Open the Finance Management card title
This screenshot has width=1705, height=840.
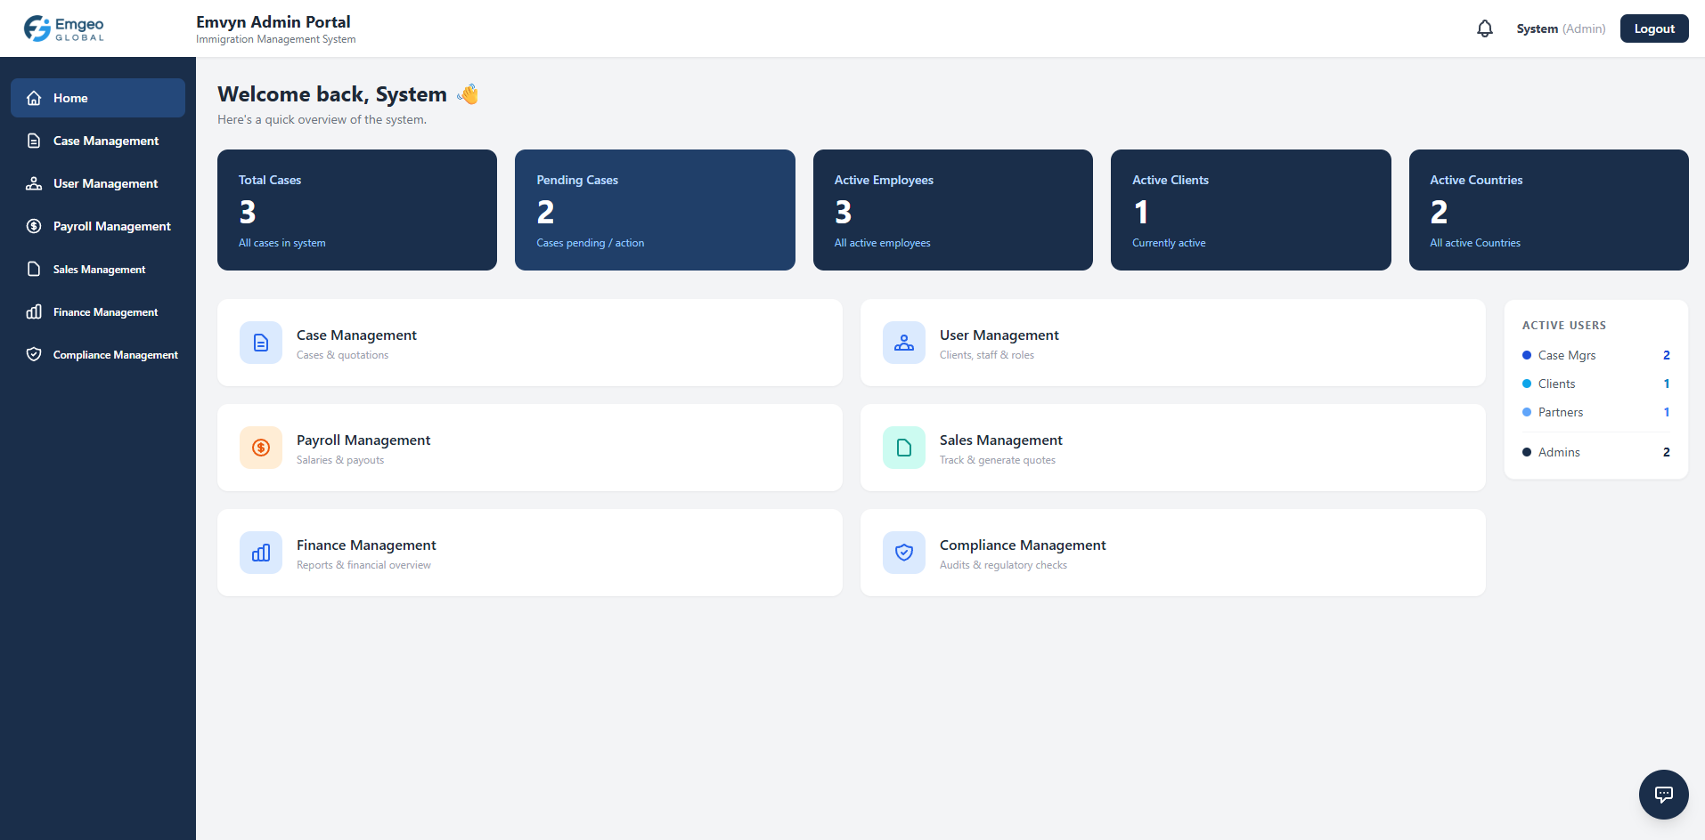pyautogui.click(x=366, y=545)
